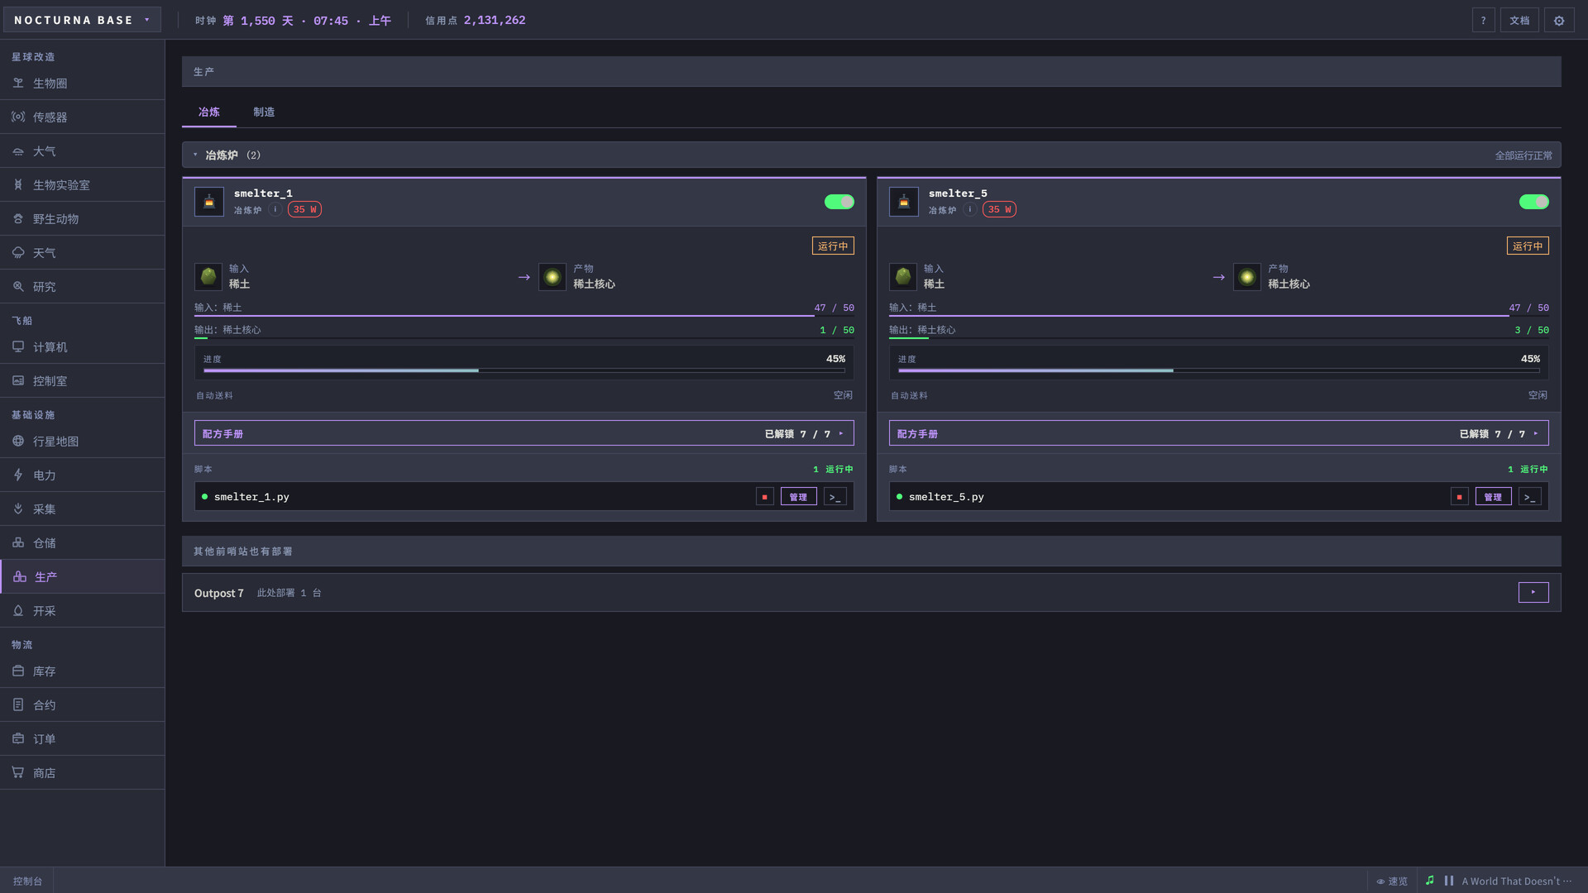Select 野生动物 wildlife in sidebar

click(x=82, y=219)
